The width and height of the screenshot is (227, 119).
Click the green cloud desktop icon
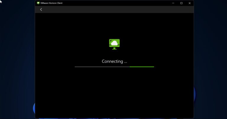(114, 44)
